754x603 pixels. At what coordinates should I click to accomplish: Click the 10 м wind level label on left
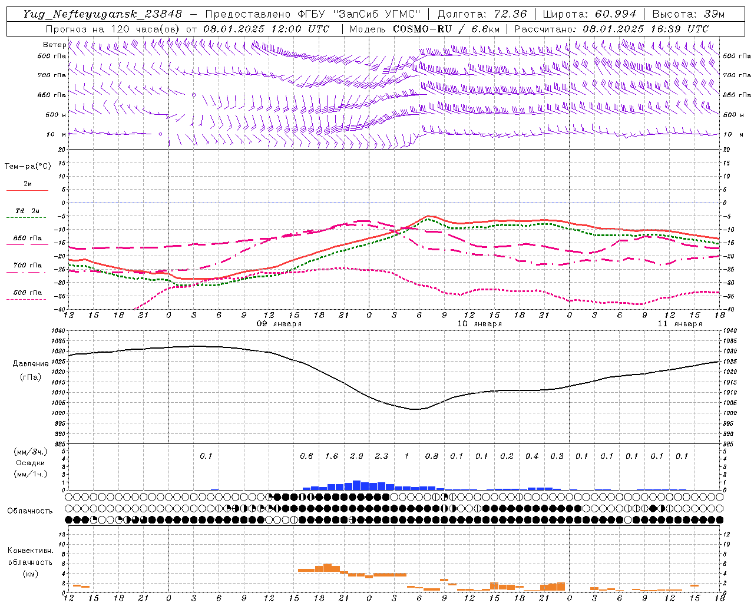pos(55,135)
